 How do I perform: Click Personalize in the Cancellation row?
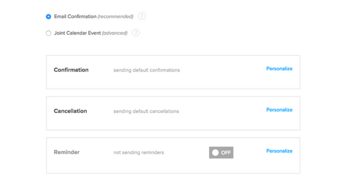(279, 110)
